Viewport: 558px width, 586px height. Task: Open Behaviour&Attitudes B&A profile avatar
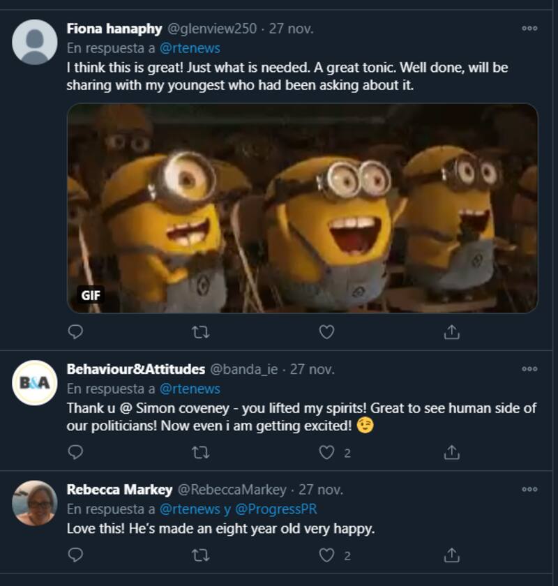[35, 382]
